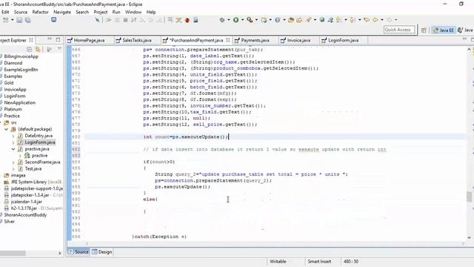
Task: Open the Refactor menu
Action: pos(40,12)
